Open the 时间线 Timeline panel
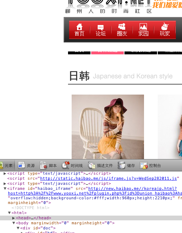This screenshot has height=233, width=182. 72,165
